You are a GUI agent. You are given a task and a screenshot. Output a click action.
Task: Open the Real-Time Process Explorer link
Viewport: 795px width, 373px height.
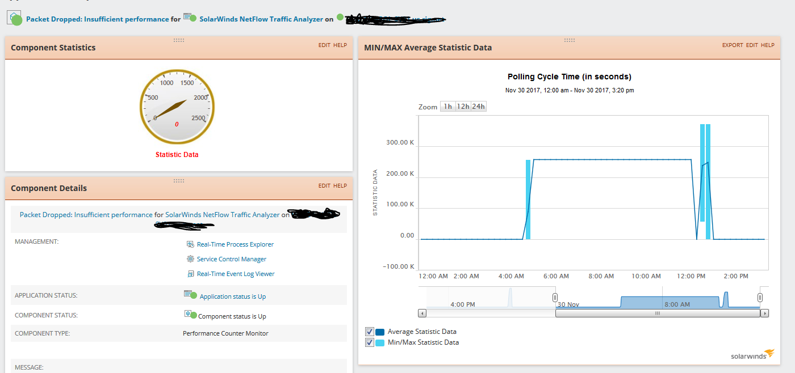(x=235, y=244)
